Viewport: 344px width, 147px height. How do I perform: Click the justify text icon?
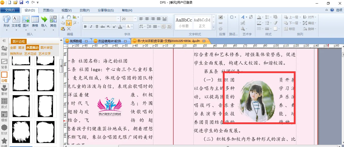click(159, 19)
